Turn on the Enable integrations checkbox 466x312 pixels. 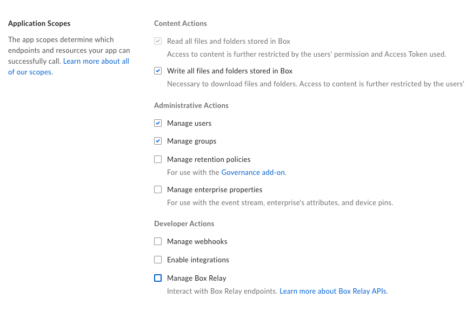pos(158,260)
